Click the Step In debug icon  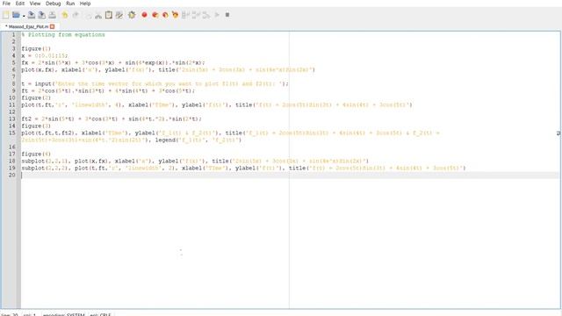(196, 15)
